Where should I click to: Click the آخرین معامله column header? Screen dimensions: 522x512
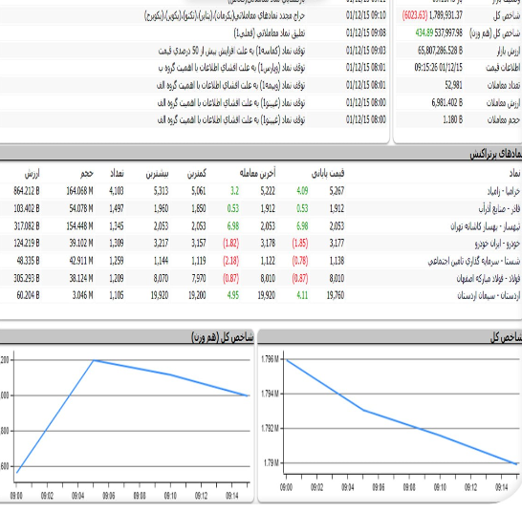coord(257,173)
